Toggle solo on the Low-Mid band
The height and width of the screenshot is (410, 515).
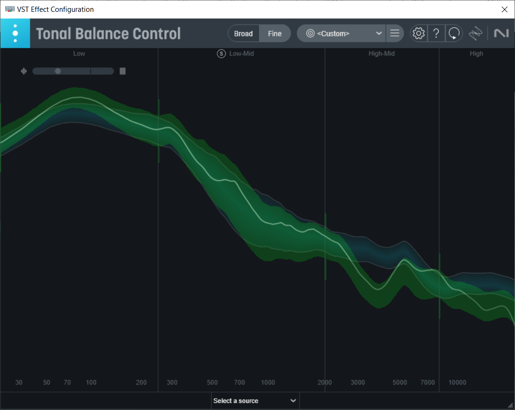(x=222, y=53)
